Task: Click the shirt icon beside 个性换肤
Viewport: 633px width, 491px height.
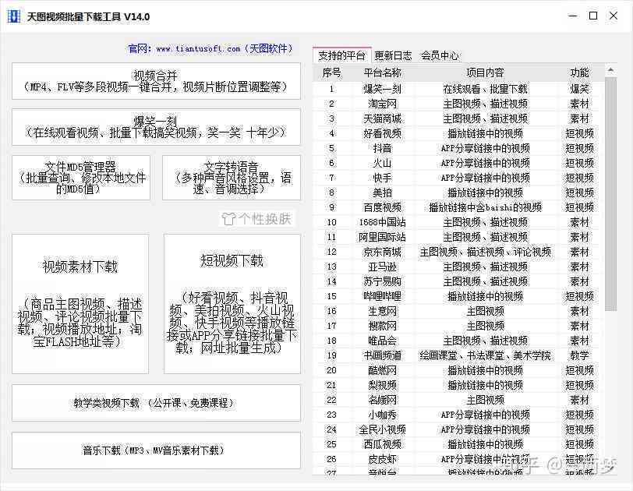Action: [228, 219]
